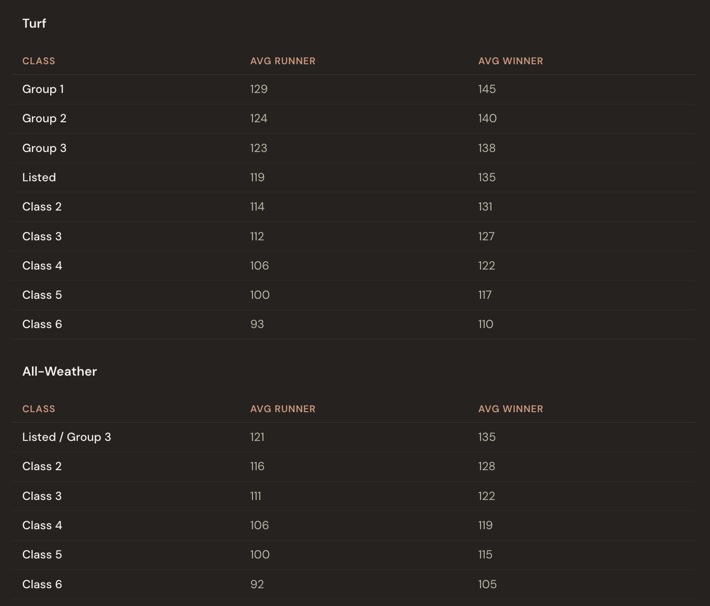Click Turf Class 4 average winner value 122
This screenshot has width=710, height=606.
[x=486, y=266]
